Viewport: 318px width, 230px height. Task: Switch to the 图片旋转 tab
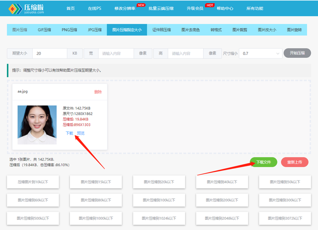pos(294,30)
